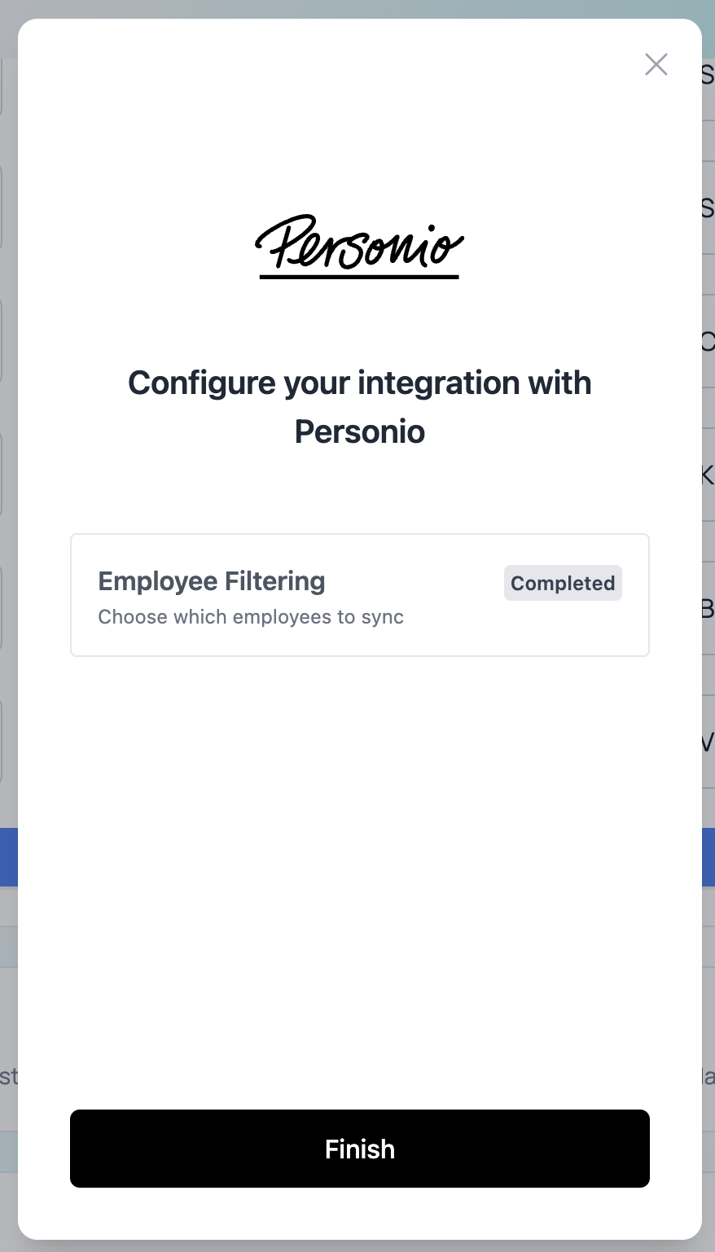Click the cut-off "la" text behind dialog
The height and width of the screenshot is (1252, 715).
[x=708, y=1077]
